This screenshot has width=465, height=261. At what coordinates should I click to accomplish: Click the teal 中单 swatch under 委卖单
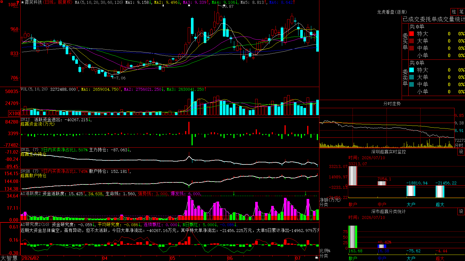point(412,84)
